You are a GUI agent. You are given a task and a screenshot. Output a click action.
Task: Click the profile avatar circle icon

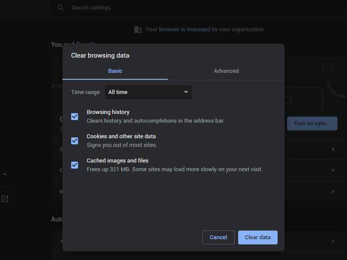coord(327,68)
